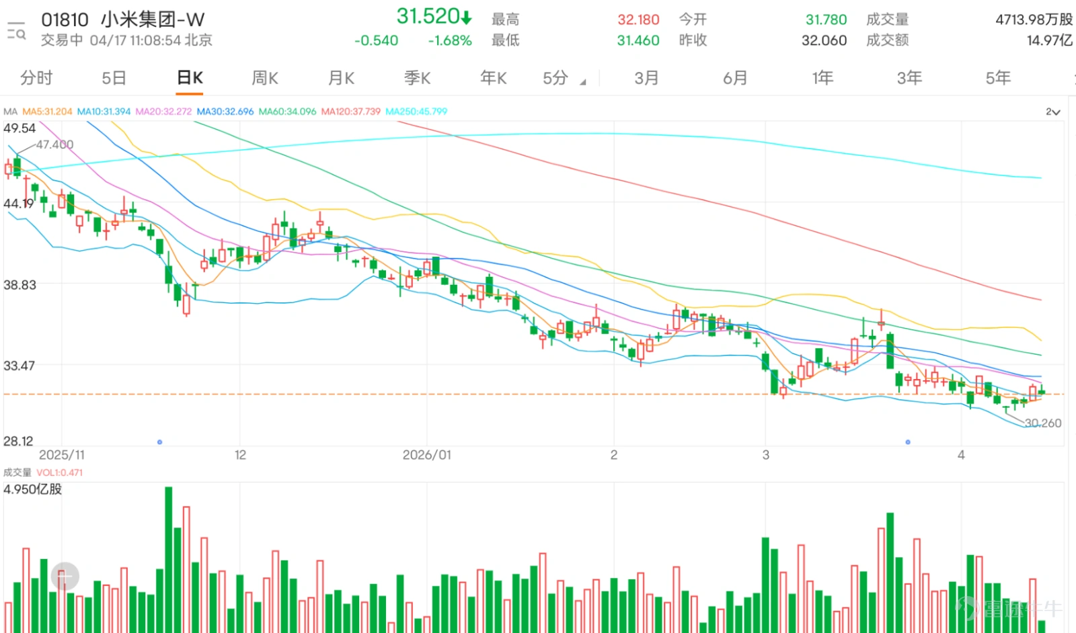Click the price change -0.540
Image resolution: width=1076 pixels, height=633 pixels.
click(x=377, y=40)
